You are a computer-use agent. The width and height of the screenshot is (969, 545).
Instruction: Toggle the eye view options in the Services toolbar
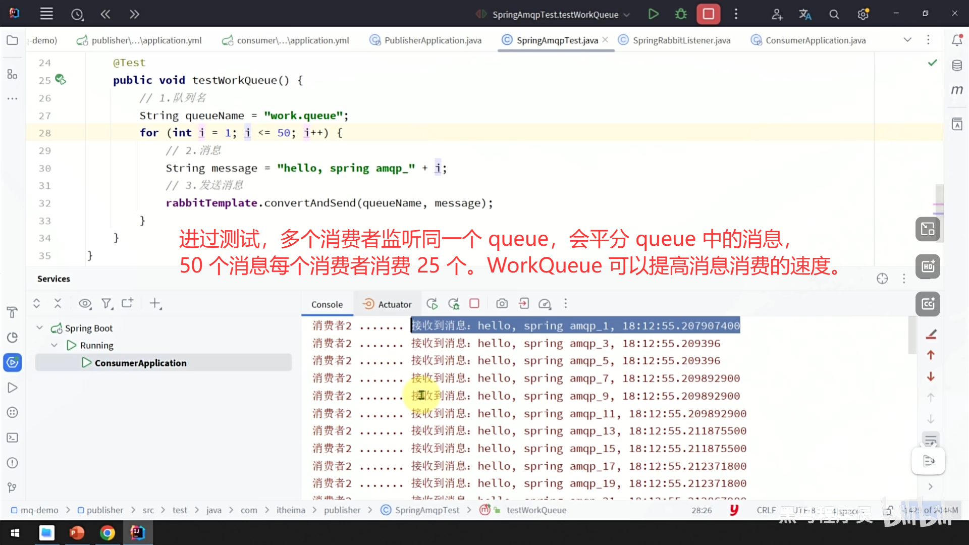85,304
